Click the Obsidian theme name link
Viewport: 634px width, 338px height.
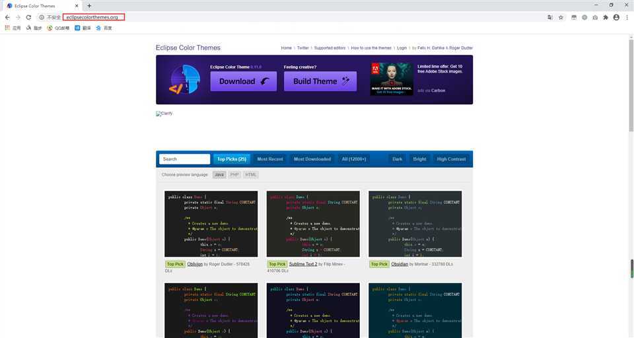(x=400, y=264)
